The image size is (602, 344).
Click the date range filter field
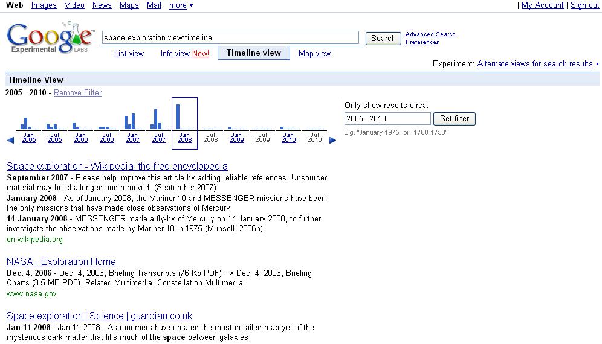(387, 118)
